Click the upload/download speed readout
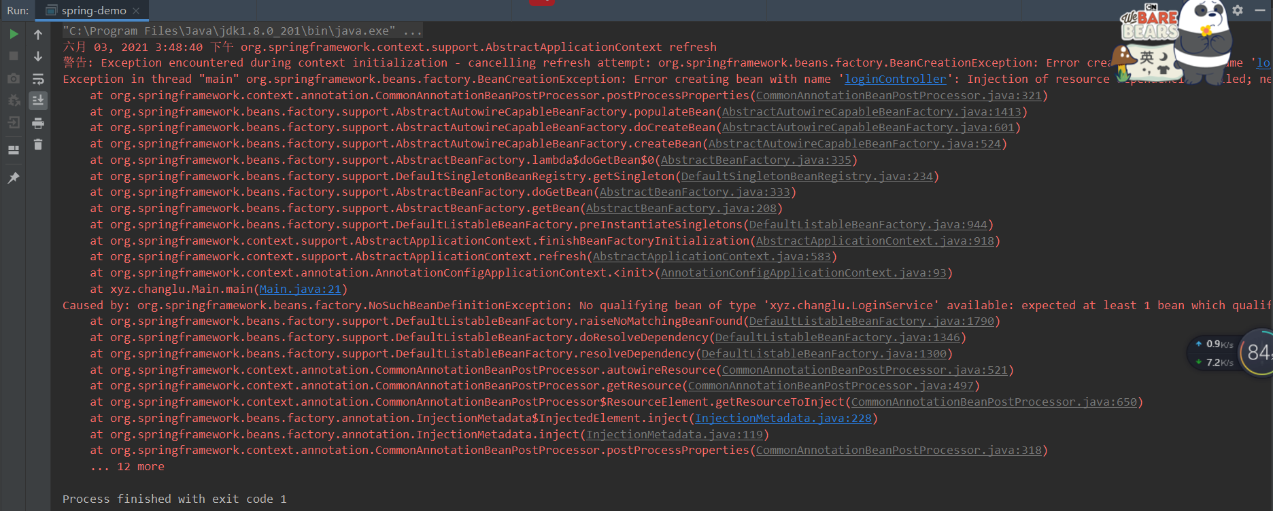The height and width of the screenshot is (511, 1273). 1215,353
